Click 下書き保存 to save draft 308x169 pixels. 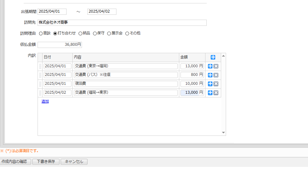click(x=46, y=162)
